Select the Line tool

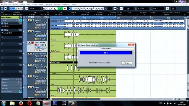pyautogui.click(x=96, y=9)
